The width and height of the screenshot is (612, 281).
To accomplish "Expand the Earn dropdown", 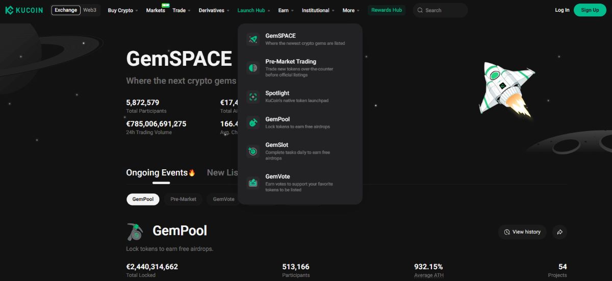I will click(x=286, y=10).
